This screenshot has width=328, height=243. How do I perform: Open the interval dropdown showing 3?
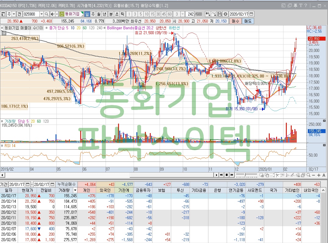click(x=183, y=14)
